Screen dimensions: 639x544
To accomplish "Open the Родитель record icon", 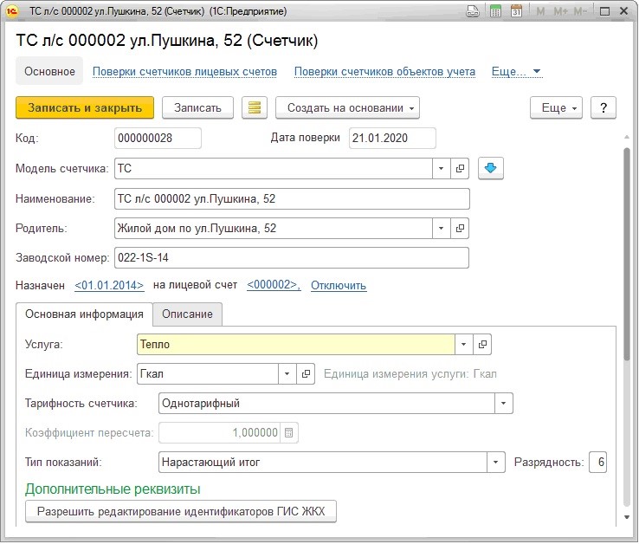I will [461, 229].
